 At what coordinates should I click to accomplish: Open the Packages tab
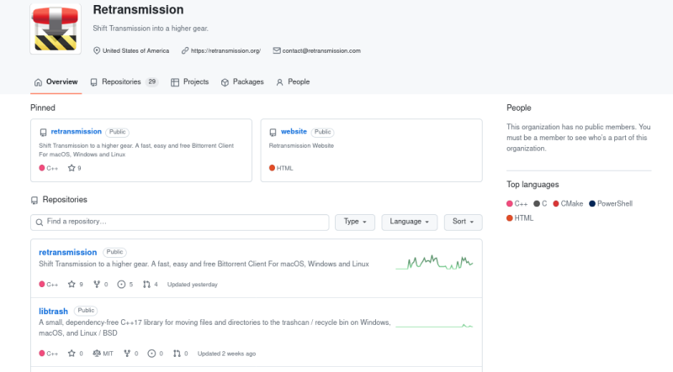pos(242,81)
